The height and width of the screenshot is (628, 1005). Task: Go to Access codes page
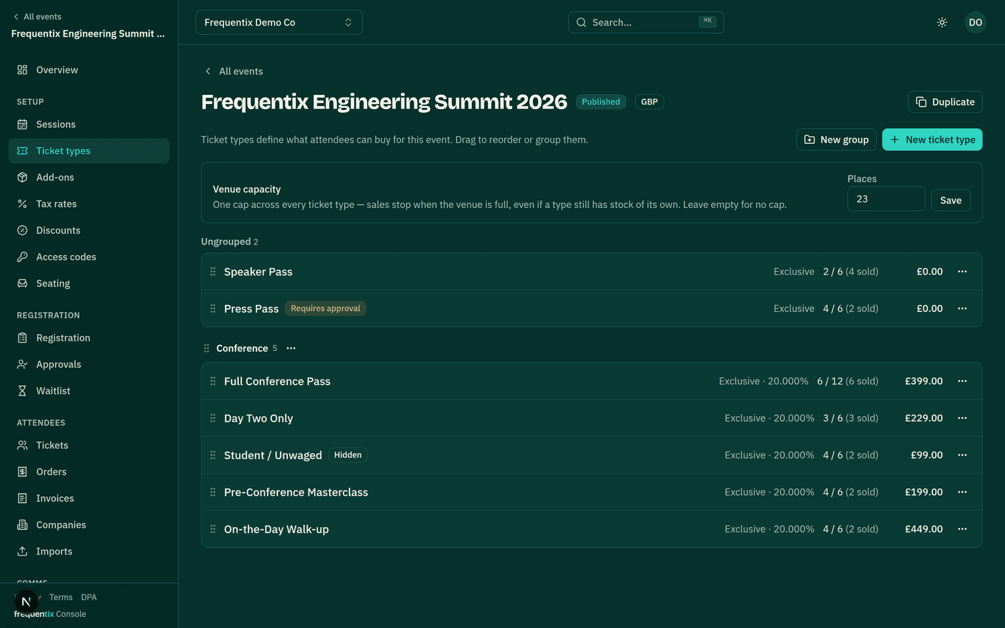[89, 257]
